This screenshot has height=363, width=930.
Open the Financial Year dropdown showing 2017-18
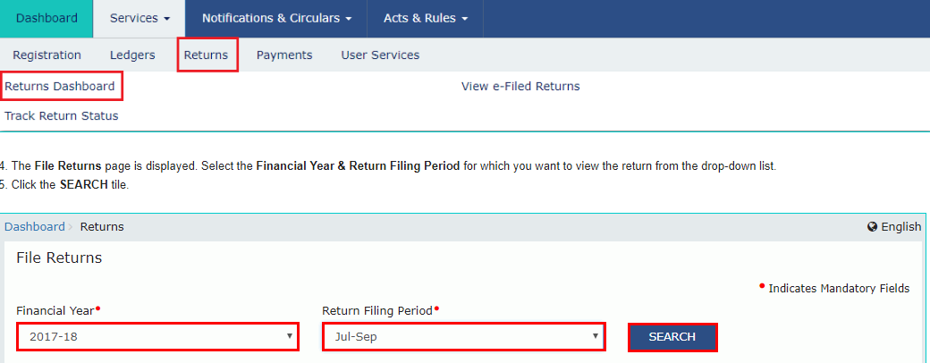[x=157, y=337]
